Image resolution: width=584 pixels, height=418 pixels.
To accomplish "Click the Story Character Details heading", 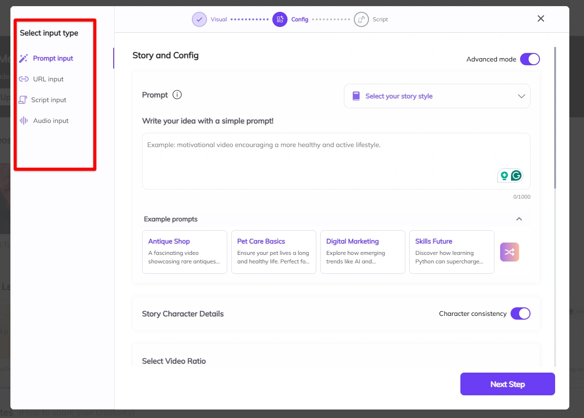I will (x=183, y=313).
